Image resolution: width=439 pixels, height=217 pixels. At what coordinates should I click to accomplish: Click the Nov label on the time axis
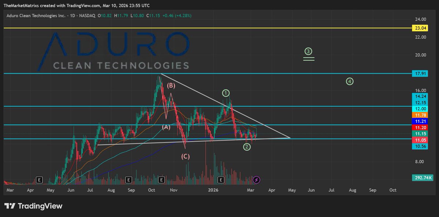pos(174,190)
